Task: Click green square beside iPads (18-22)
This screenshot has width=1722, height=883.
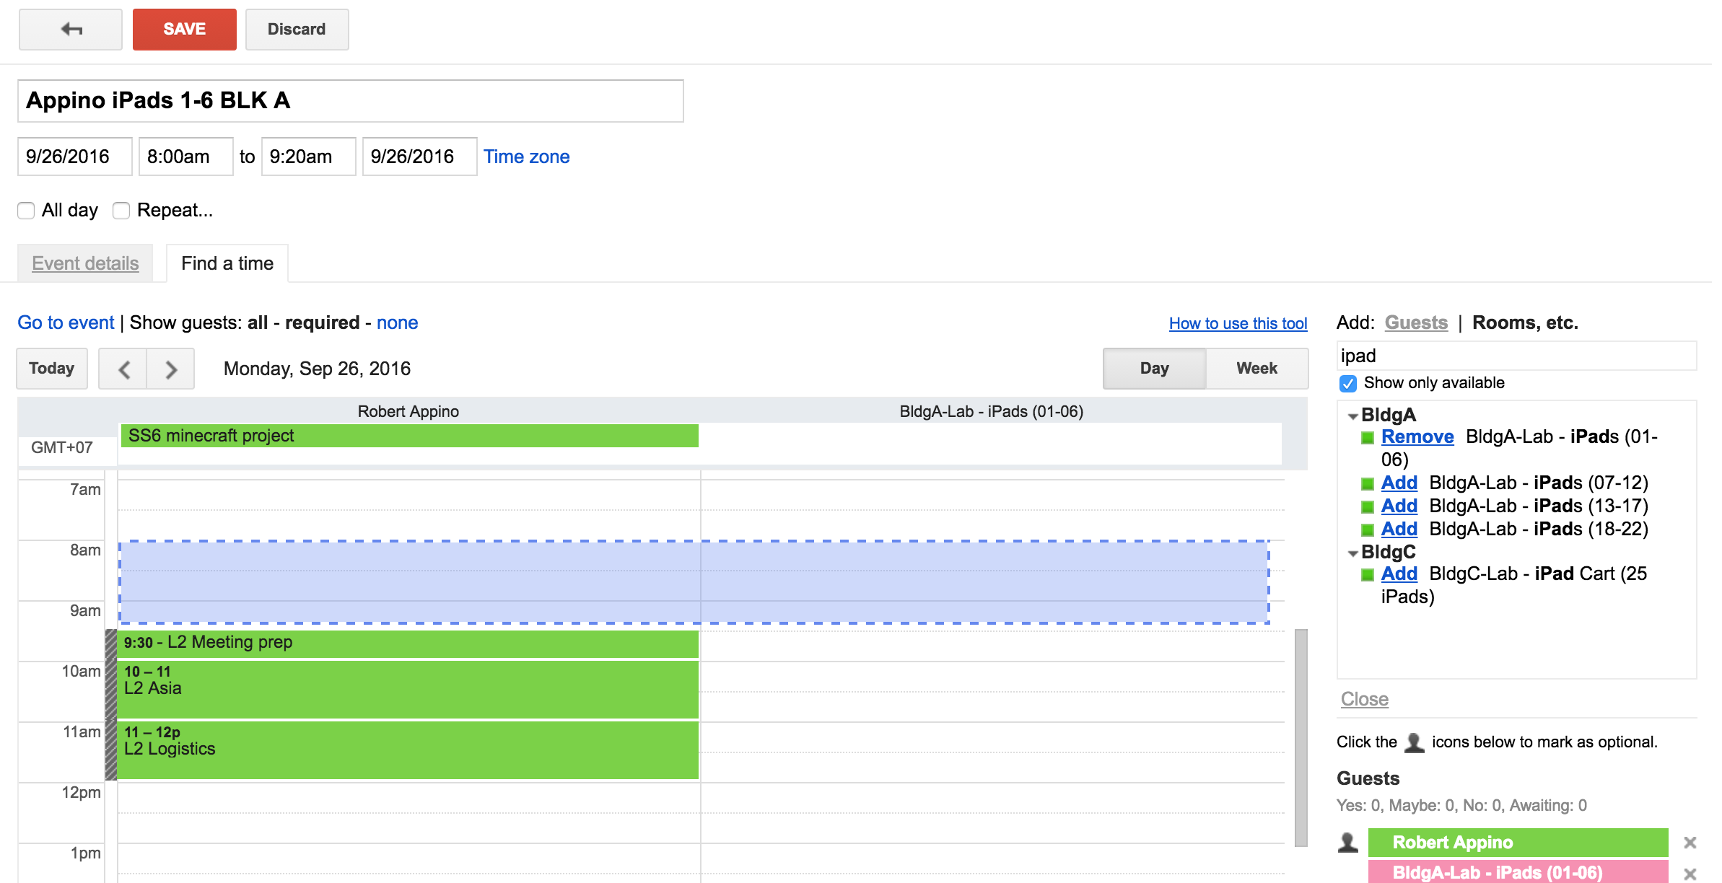Action: (x=1367, y=530)
